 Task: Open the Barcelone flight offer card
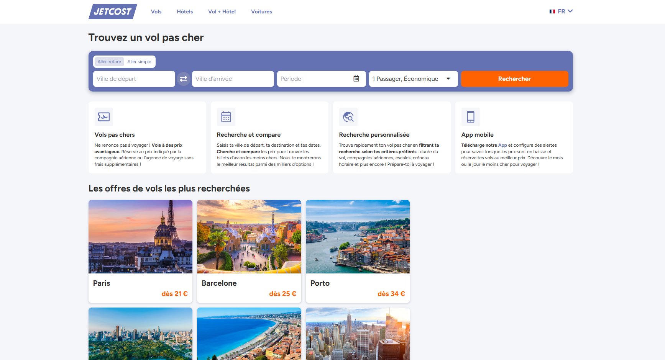click(249, 251)
